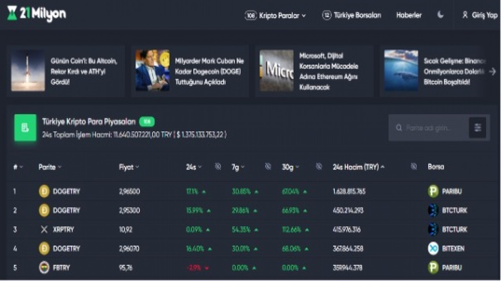501x281 pixels.
Task: Open DOGETRY pair priced 2,95300
Action: tap(66, 210)
